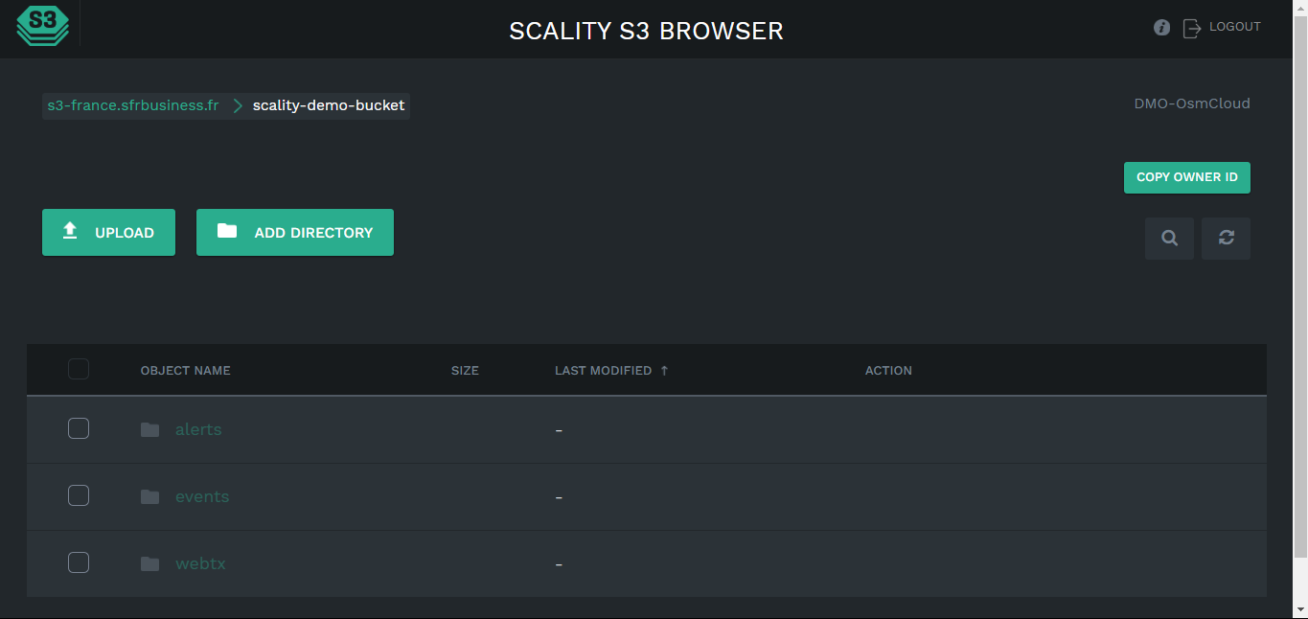This screenshot has width=1308, height=619.
Task: Open the info icon in header
Action: click(1161, 28)
